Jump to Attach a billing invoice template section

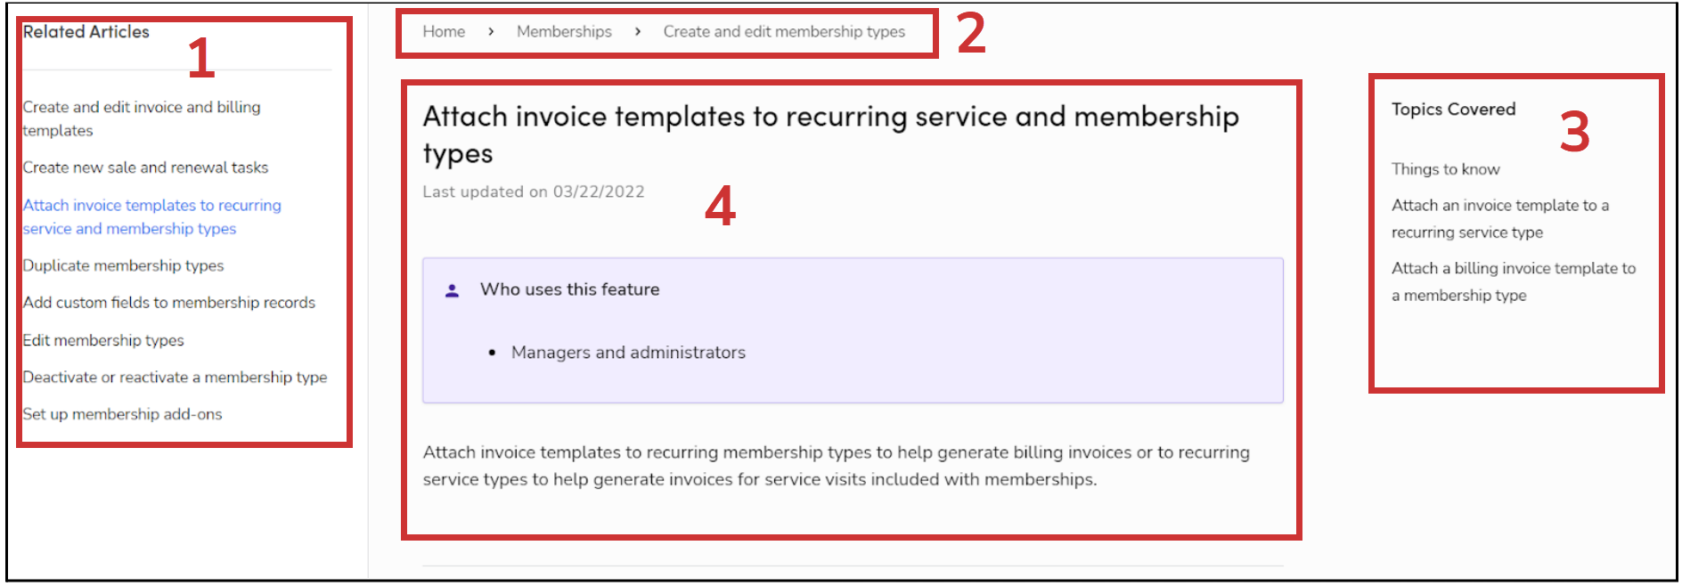1513,281
